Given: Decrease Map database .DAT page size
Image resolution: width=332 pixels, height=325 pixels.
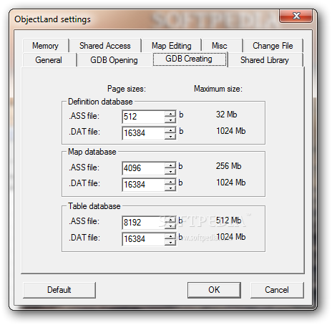Looking at the screenshot, I should (x=170, y=188).
